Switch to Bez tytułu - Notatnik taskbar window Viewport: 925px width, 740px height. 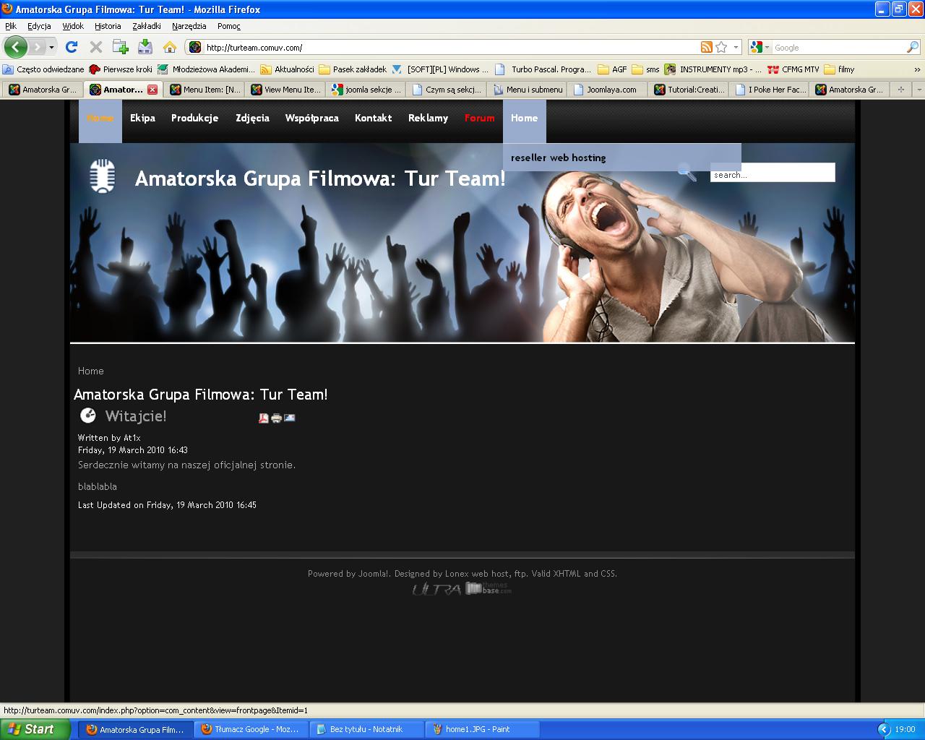(x=367, y=729)
